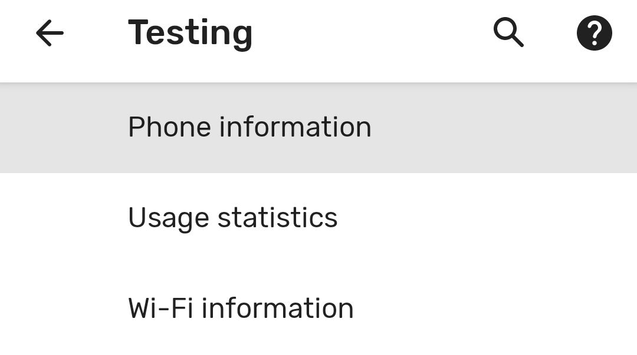
Task: Select the Testing header text
Action: point(190,33)
